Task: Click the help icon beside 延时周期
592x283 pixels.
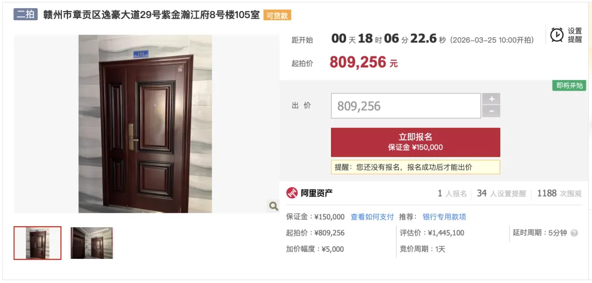Action: pyautogui.click(x=574, y=233)
